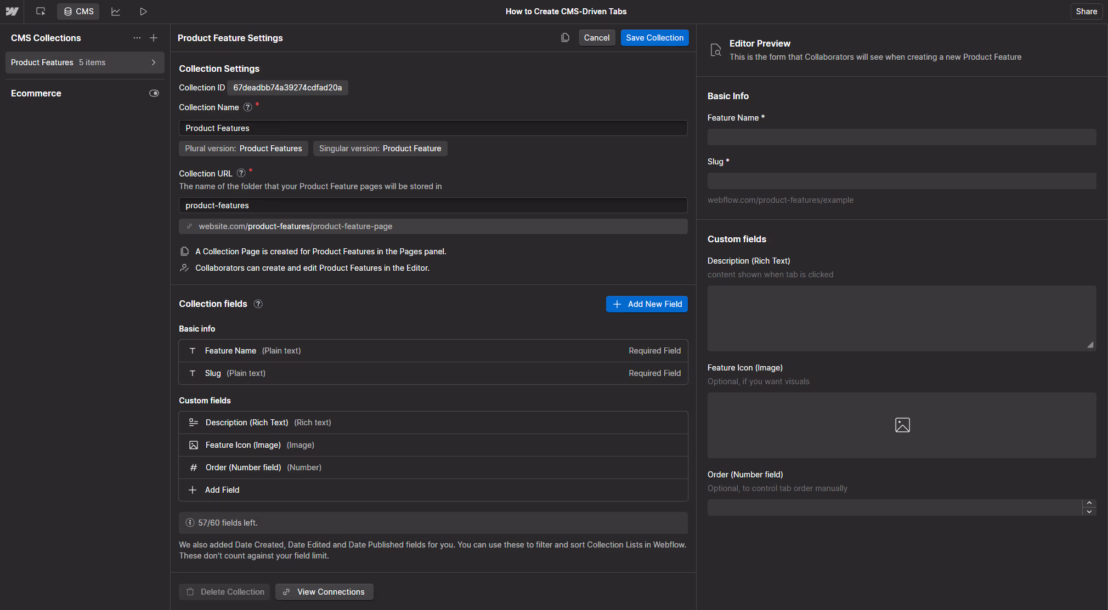Click the Editor Preview icon
Image resolution: width=1108 pixels, height=610 pixels.
[716, 50]
